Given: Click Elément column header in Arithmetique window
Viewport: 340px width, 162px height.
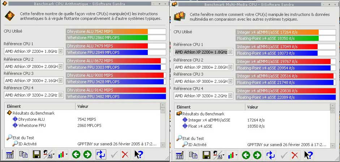Looking at the screenshot, I should click(x=40, y=106).
